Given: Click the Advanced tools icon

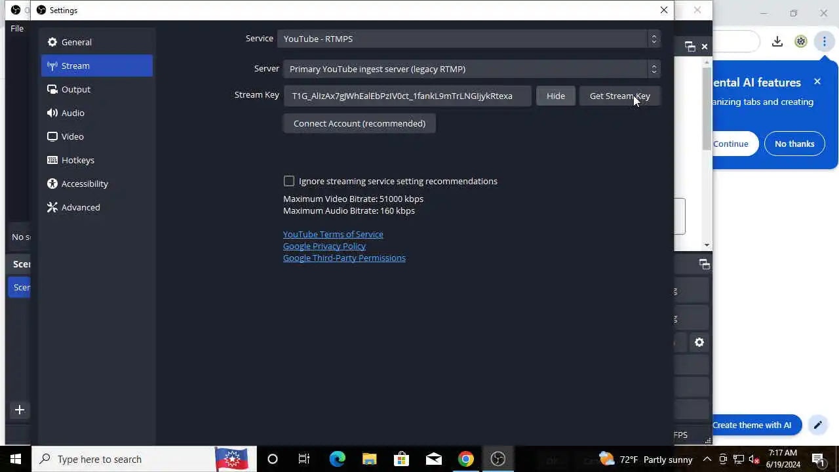Looking at the screenshot, I should 52,207.
